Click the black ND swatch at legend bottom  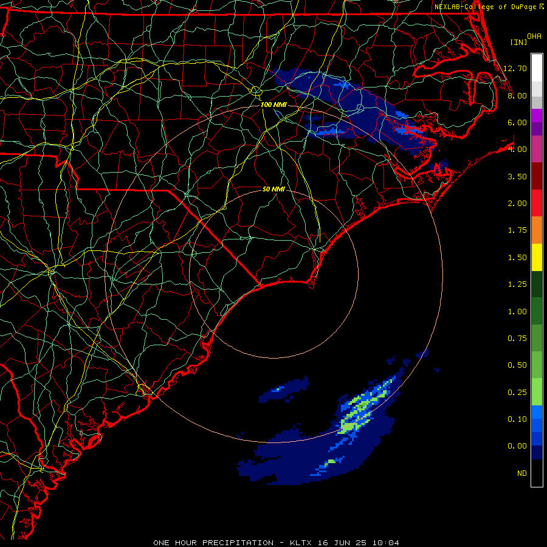tap(537, 473)
